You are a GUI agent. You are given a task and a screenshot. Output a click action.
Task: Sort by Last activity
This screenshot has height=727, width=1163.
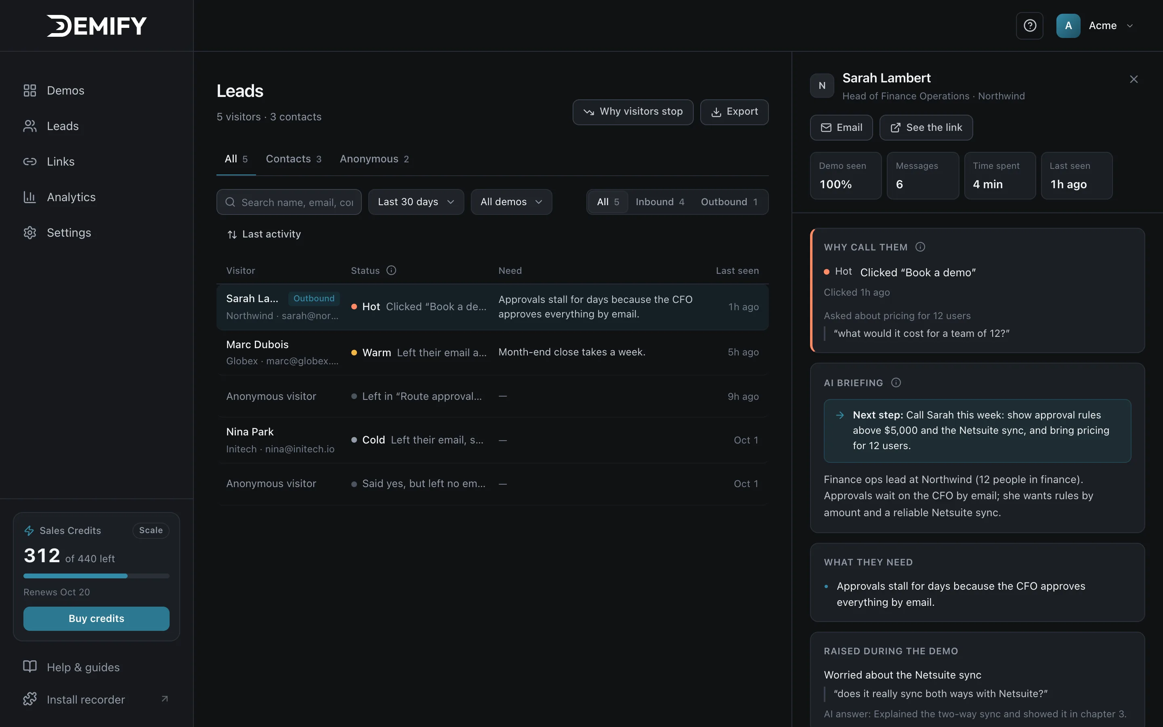coord(264,234)
